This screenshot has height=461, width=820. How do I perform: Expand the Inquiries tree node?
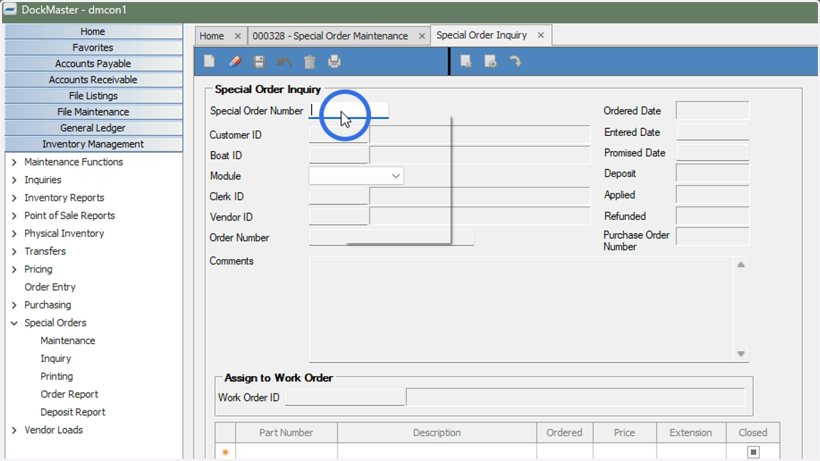14,180
